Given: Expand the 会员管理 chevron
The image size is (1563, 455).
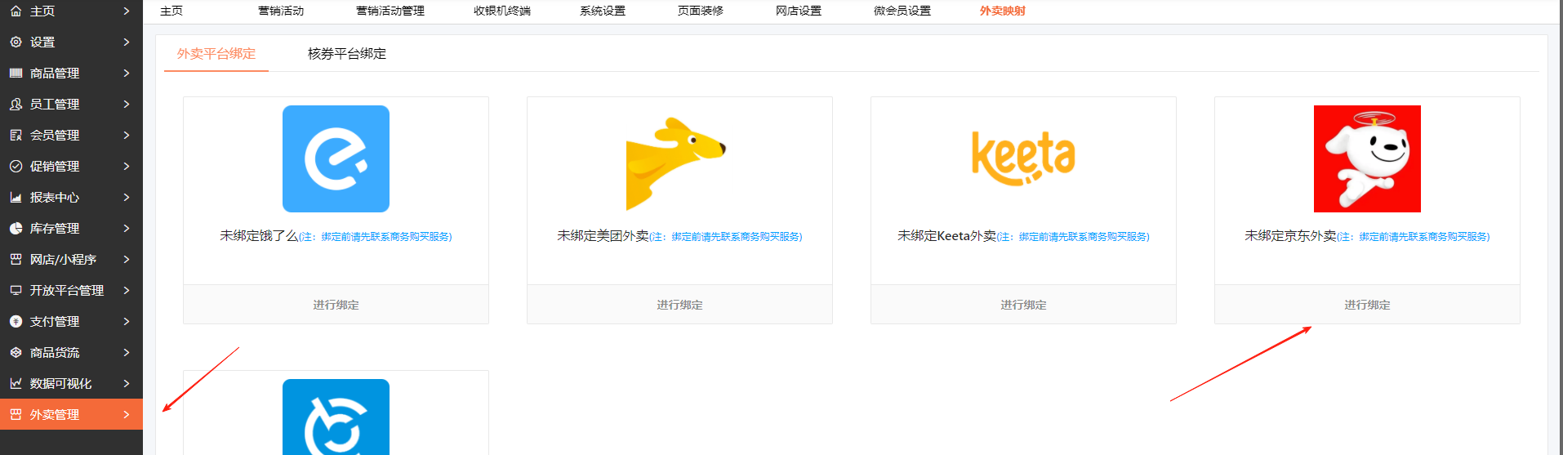Looking at the screenshot, I should [x=127, y=135].
